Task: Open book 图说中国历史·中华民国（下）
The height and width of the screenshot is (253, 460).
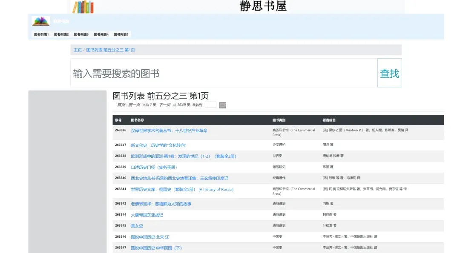Action: [x=156, y=248]
